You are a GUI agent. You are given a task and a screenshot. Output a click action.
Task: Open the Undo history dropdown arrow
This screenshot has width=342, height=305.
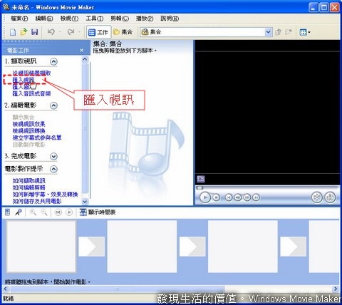click(60, 32)
